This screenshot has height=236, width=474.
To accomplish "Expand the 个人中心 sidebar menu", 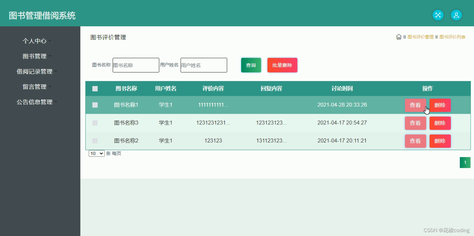I will point(37,41).
